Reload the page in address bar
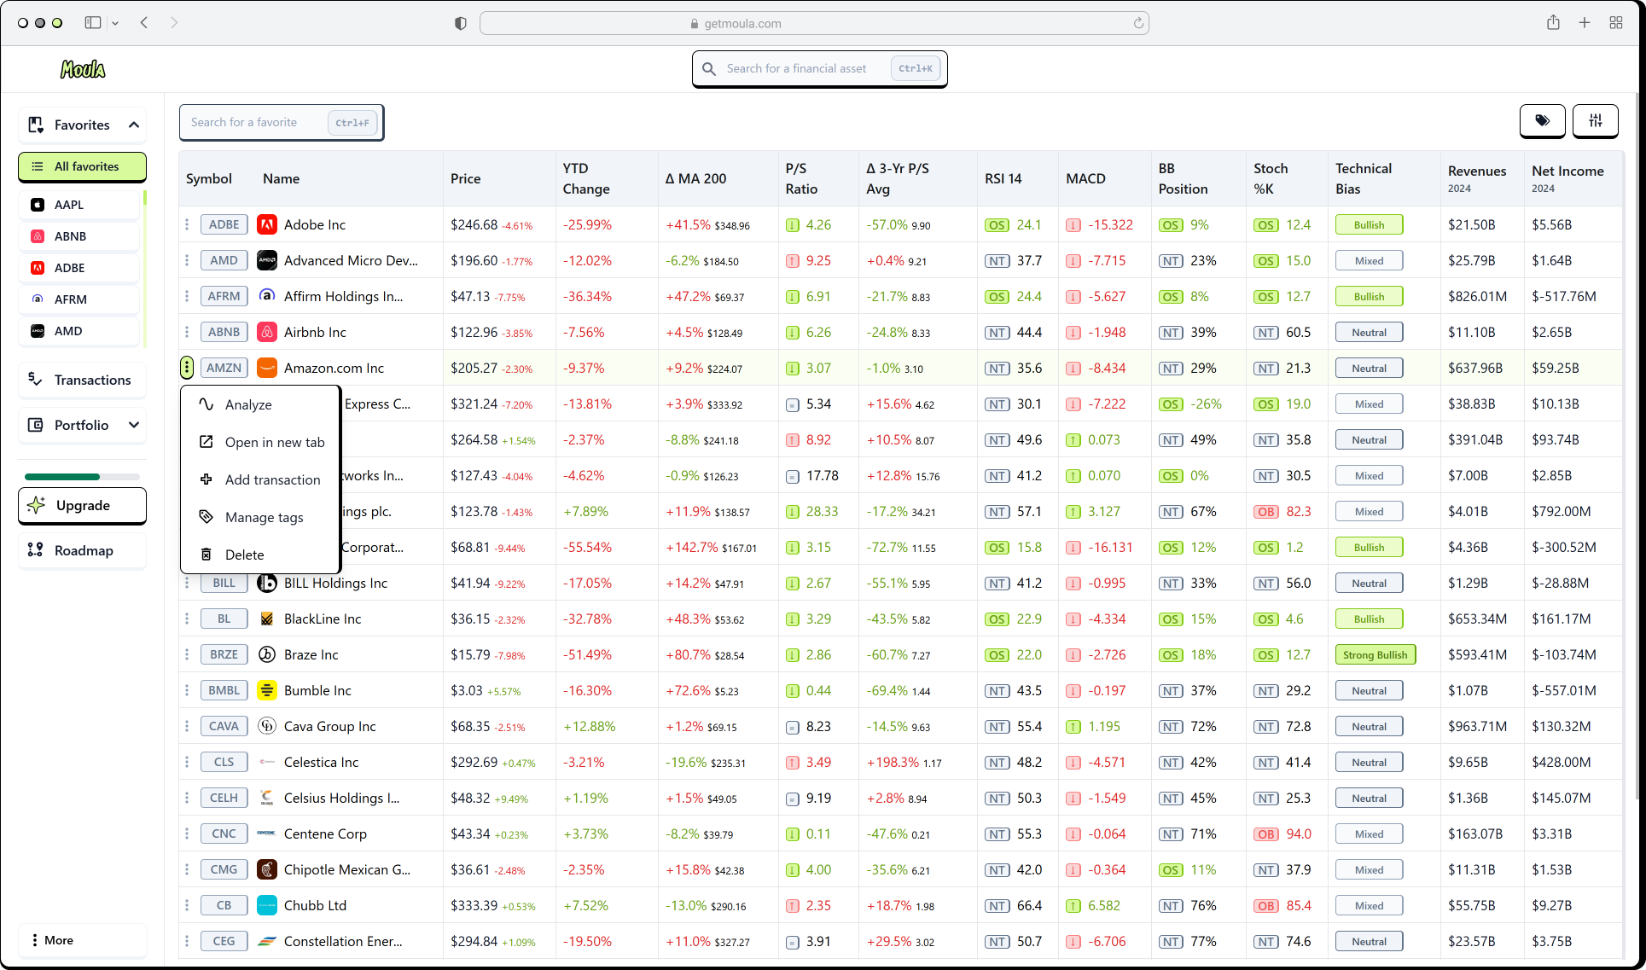Screen dimensions: 1646x970 pyautogui.click(x=1138, y=23)
